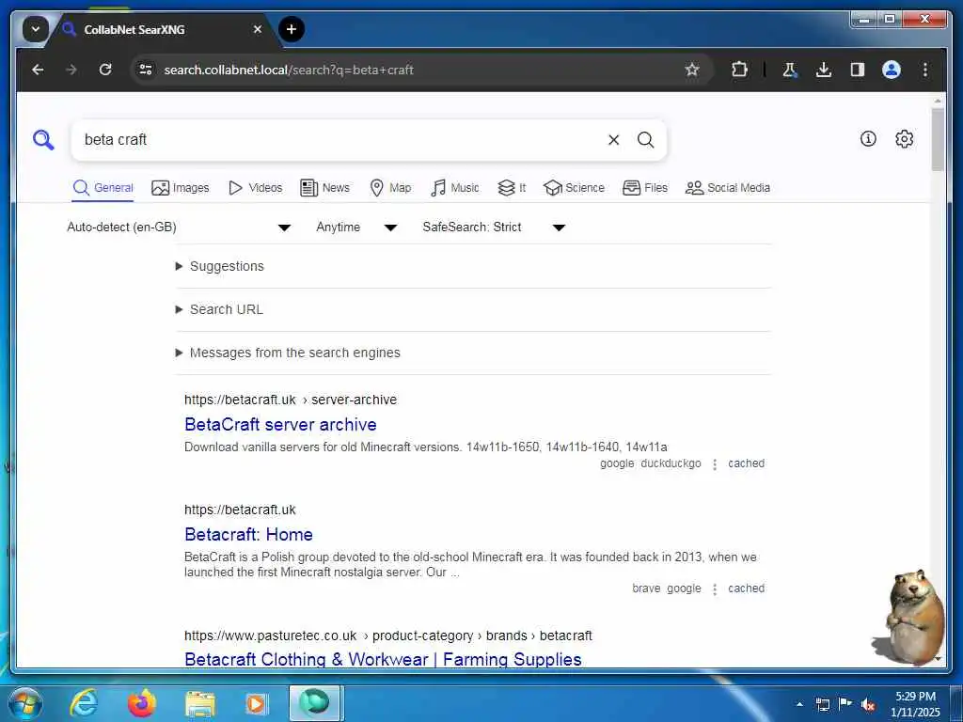Image resolution: width=963 pixels, height=722 pixels.
Task: Open the Anytime time range dropdown
Action: pyautogui.click(x=356, y=228)
